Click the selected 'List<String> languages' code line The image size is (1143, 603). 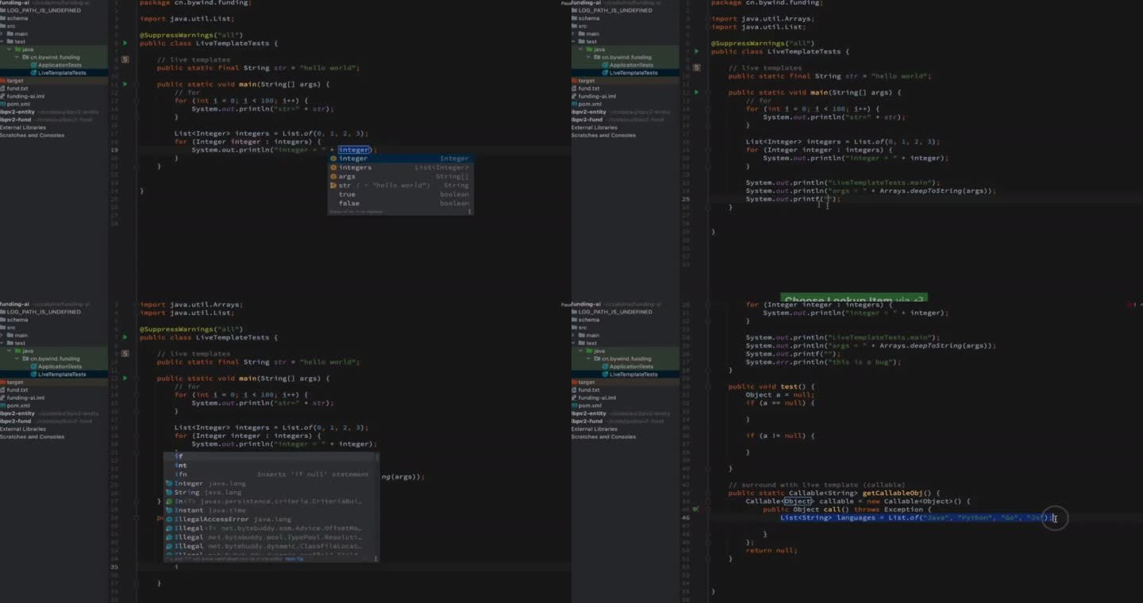pos(916,518)
